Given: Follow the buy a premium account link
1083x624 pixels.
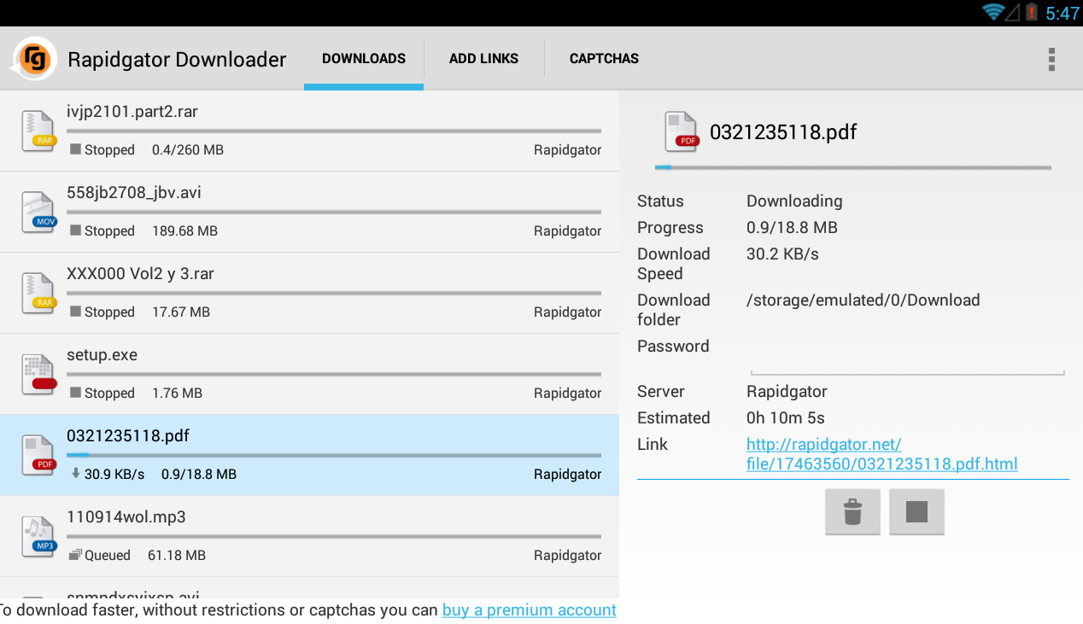Looking at the screenshot, I should (530, 610).
